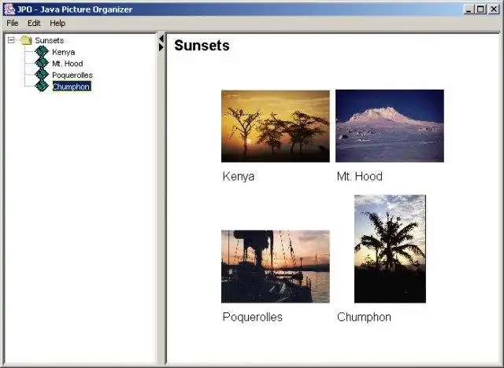Collapse left pane with the left divider arrow
This screenshot has width=504, height=368.
click(161, 39)
